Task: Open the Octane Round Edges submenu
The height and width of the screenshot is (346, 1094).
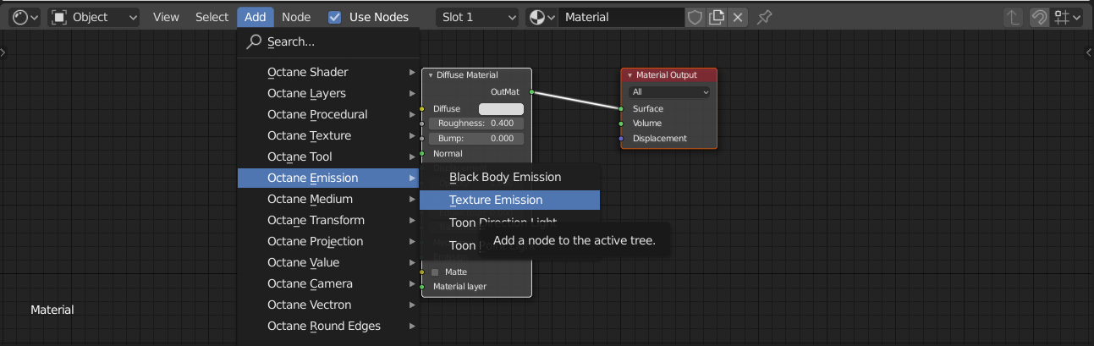Action: [x=328, y=326]
